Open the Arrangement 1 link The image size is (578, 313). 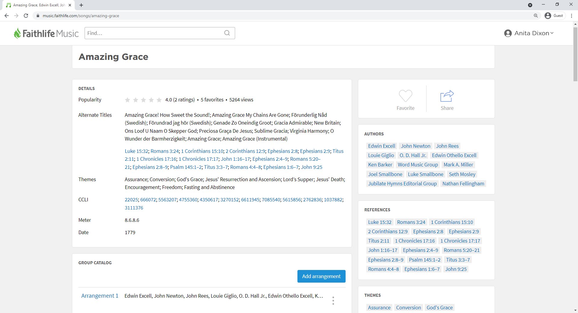pos(100,296)
